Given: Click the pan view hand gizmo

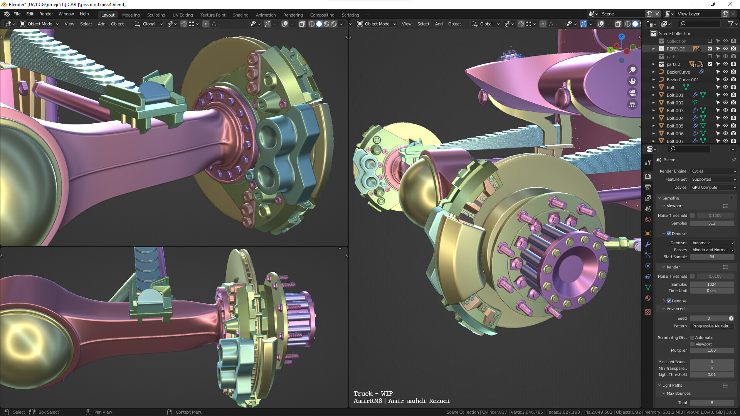Looking at the screenshot, I should (x=632, y=81).
